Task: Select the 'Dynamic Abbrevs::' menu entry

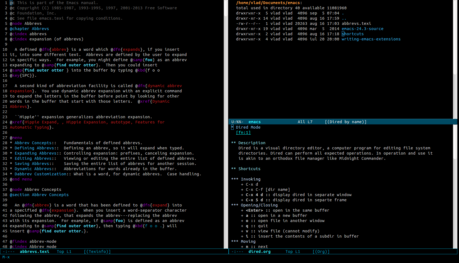Action: tap(35, 169)
